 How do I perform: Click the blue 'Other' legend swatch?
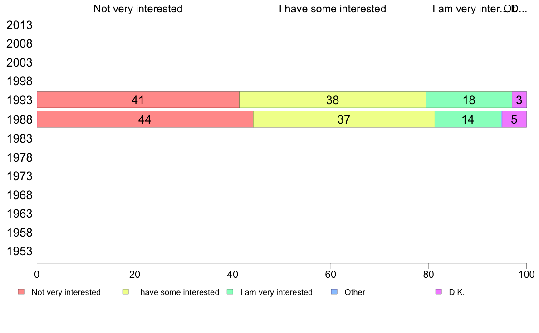(x=334, y=292)
